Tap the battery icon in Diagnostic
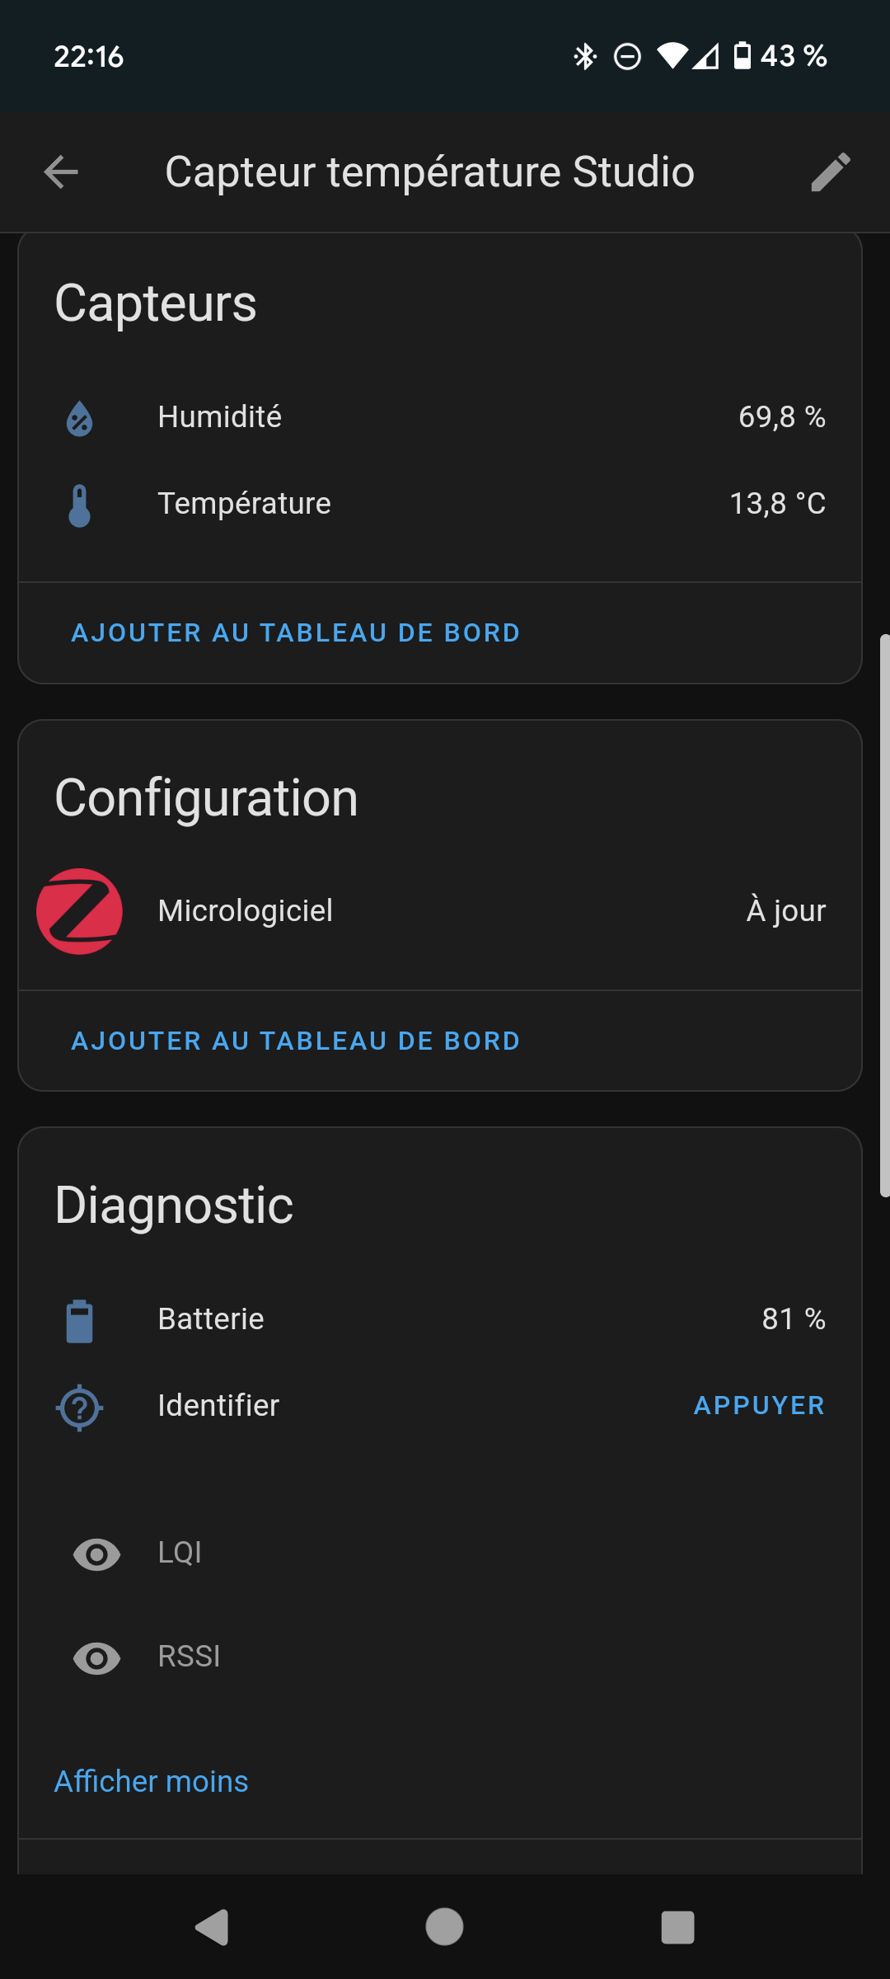 [x=80, y=1321]
